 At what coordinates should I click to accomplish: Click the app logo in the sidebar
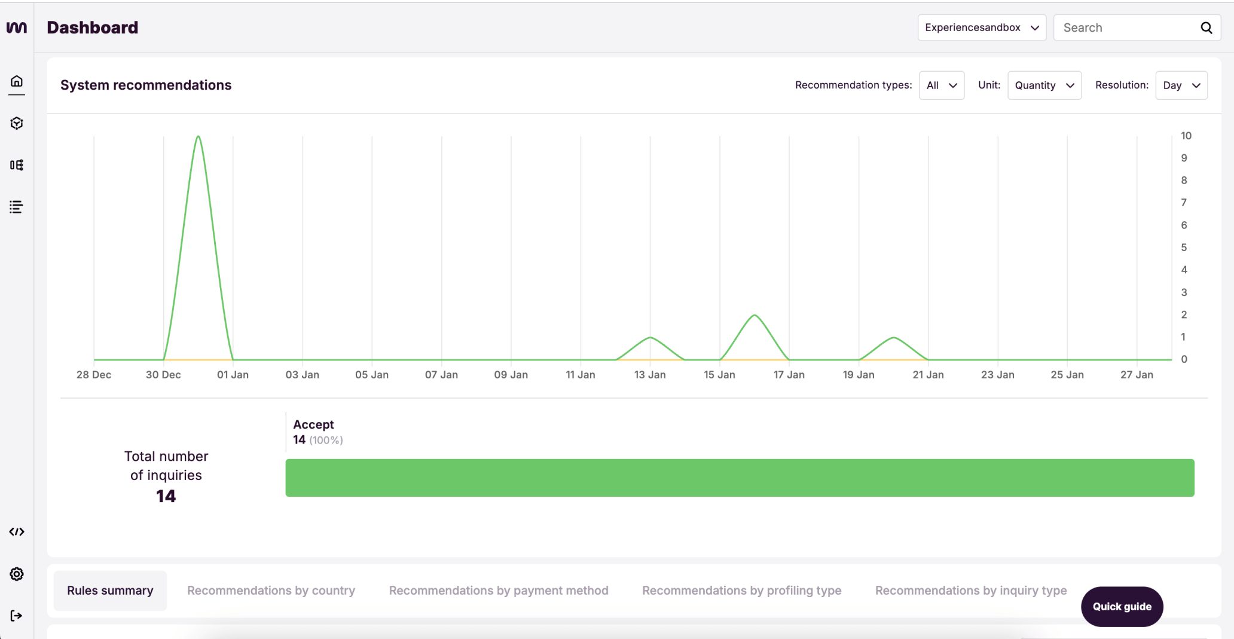pyautogui.click(x=17, y=27)
